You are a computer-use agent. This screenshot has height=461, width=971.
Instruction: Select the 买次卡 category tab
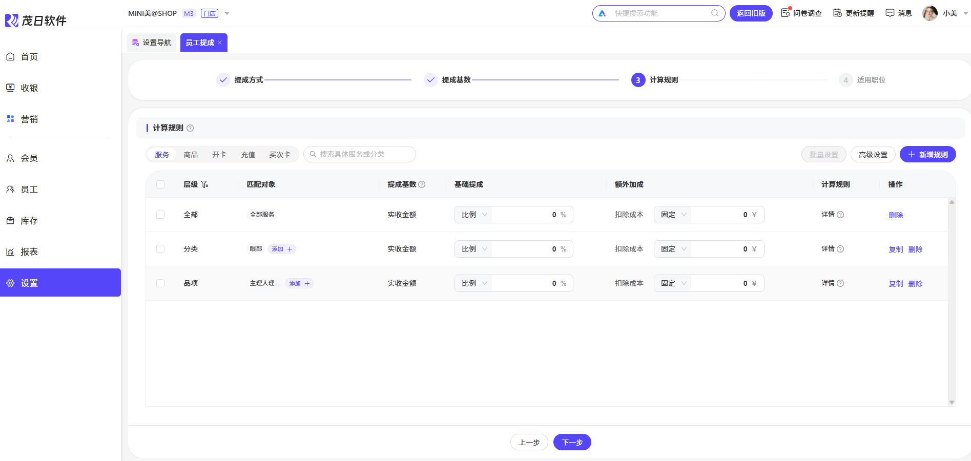tap(280, 155)
